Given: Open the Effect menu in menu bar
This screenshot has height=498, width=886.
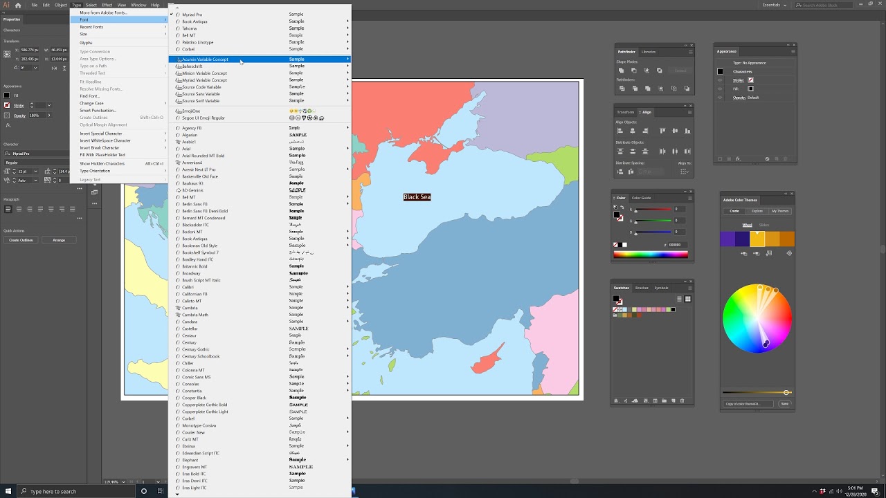Looking at the screenshot, I should tap(107, 5).
